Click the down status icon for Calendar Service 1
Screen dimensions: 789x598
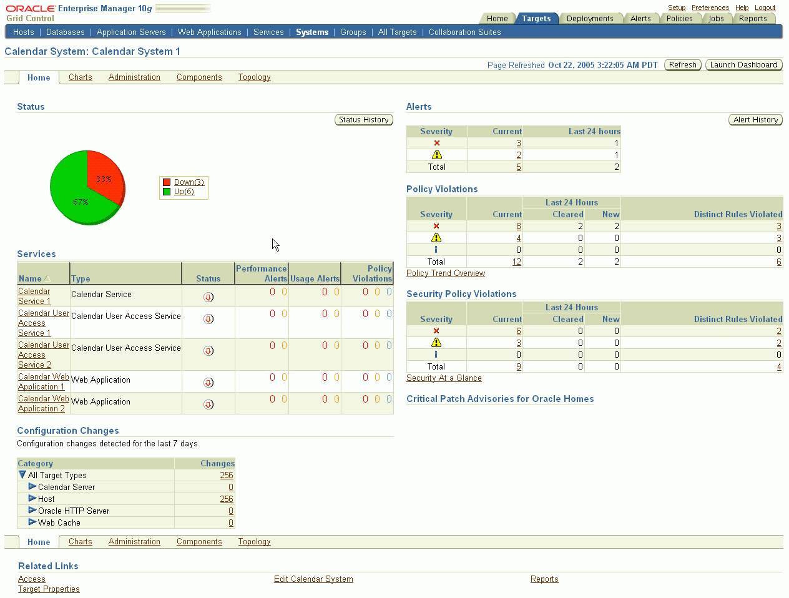point(208,297)
